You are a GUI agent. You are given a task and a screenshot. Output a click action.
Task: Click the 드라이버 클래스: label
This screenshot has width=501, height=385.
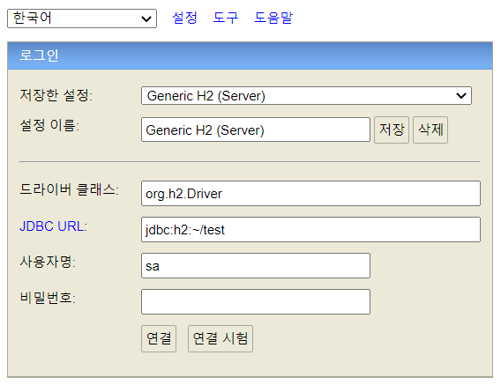coord(70,189)
